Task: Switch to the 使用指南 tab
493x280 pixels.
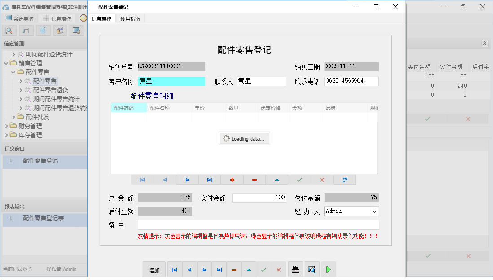Action: [x=130, y=18]
